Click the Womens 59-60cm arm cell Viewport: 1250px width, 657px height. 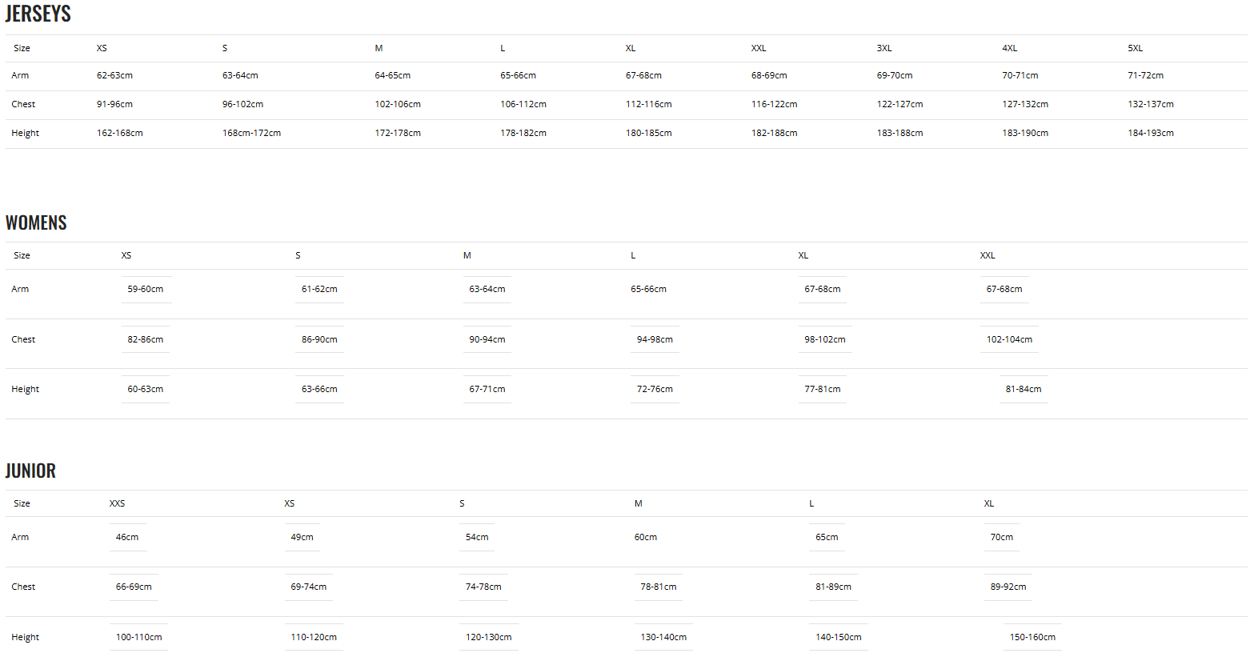(x=145, y=289)
